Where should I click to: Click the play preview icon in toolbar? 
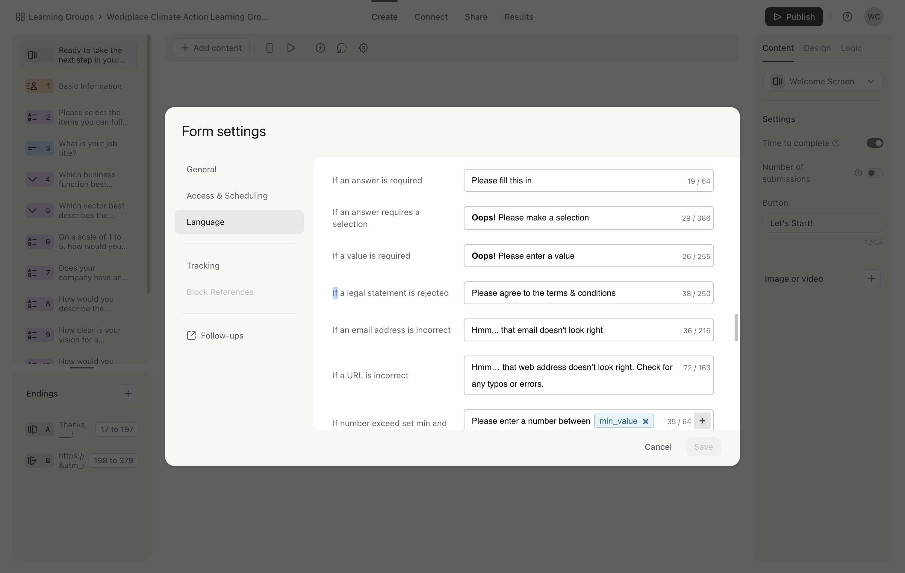point(291,48)
